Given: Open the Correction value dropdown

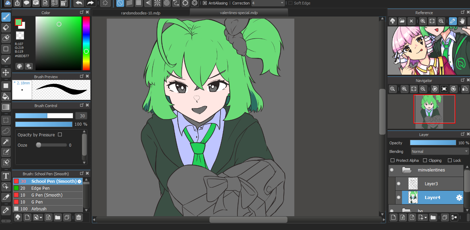Looking at the screenshot, I should [x=268, y=3].
